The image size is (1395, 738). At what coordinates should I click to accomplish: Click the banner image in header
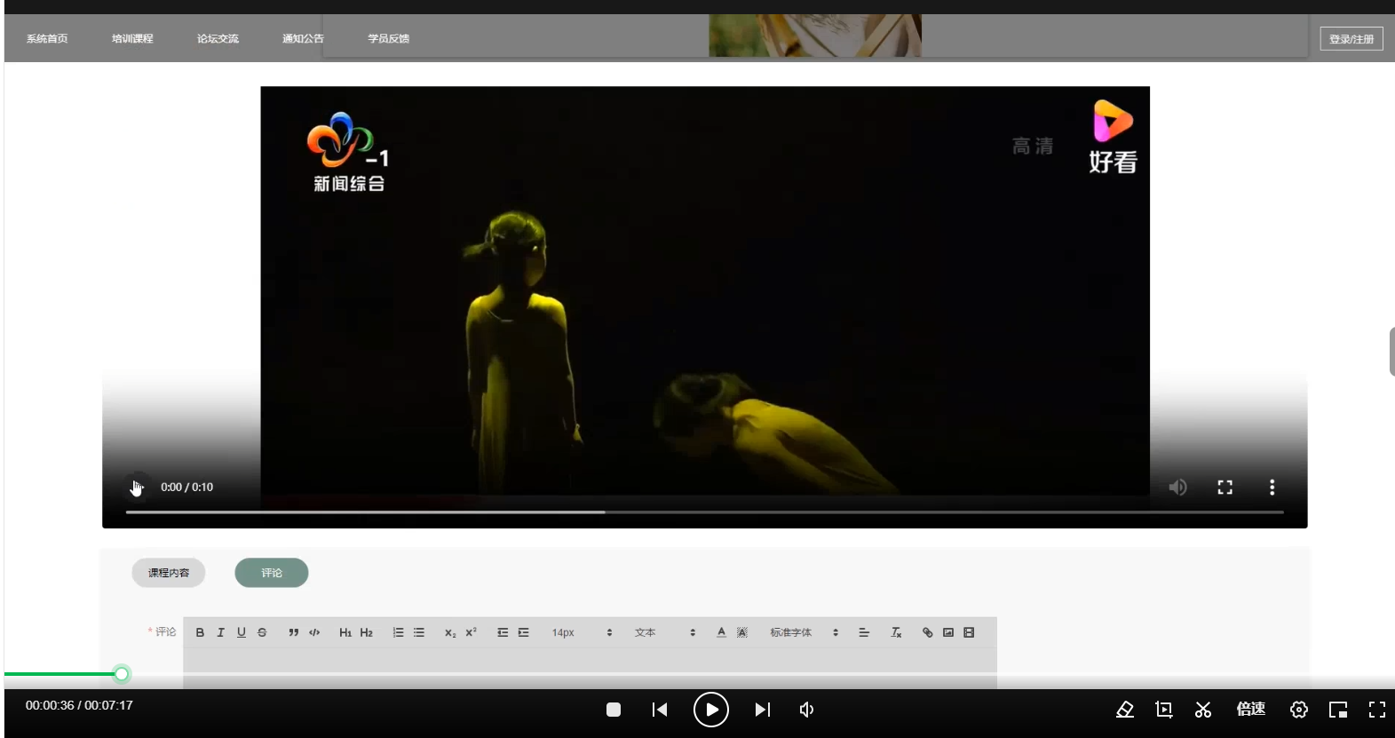pyautogui.click(x=815, y=36)
